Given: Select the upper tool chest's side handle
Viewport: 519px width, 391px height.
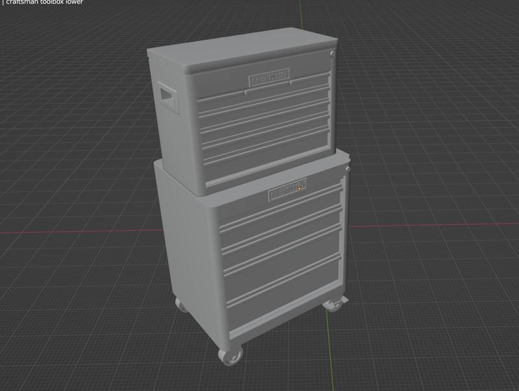Looking at the screenshot, I should coord(169,97).
